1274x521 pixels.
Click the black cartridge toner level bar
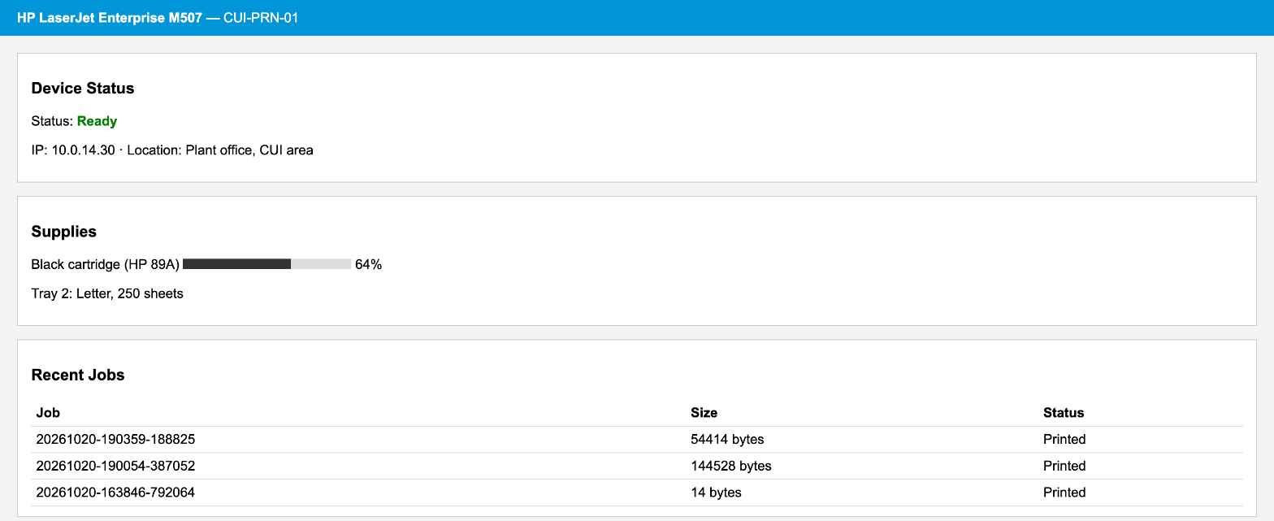[x=267, y=264]
